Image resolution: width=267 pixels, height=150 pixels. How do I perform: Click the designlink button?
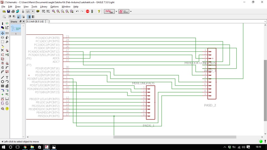pyautogui.click(x=109, y=11)
